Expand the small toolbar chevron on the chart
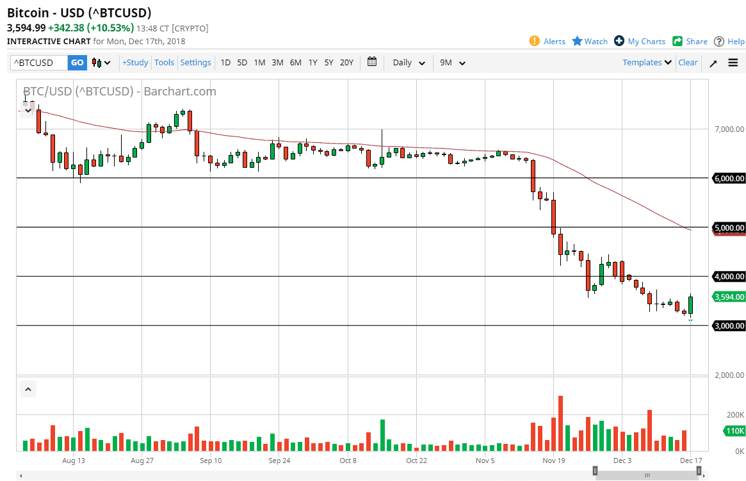746x481 pixels. coord(28,110)
